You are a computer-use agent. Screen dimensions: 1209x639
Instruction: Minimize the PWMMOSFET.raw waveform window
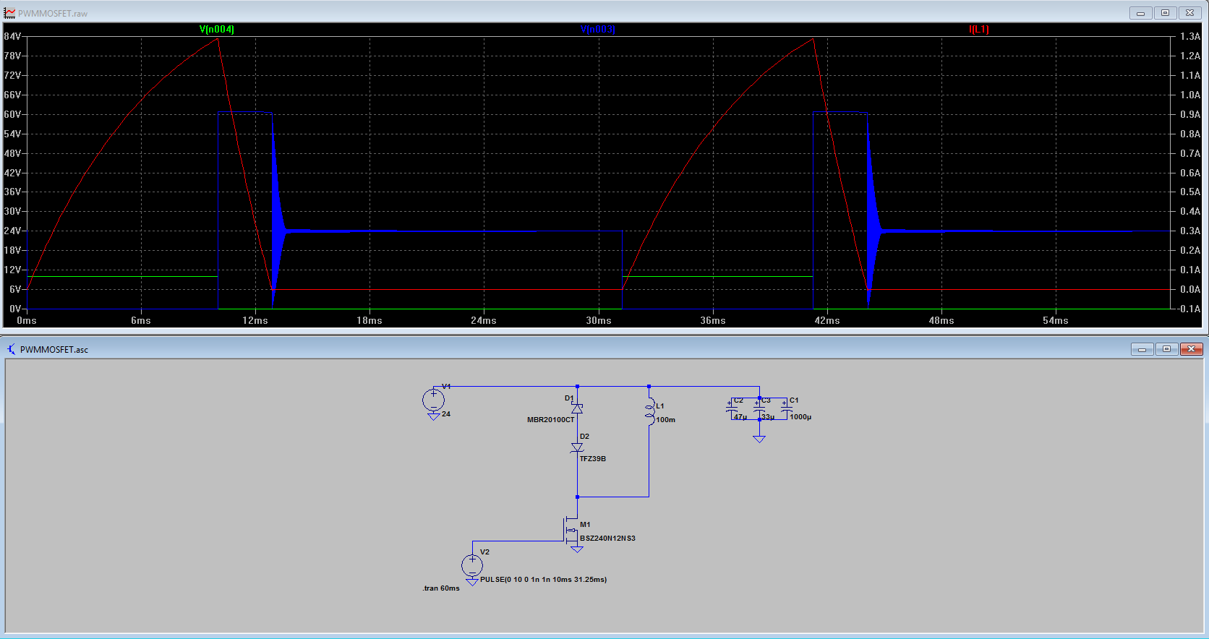[1140, 13]
